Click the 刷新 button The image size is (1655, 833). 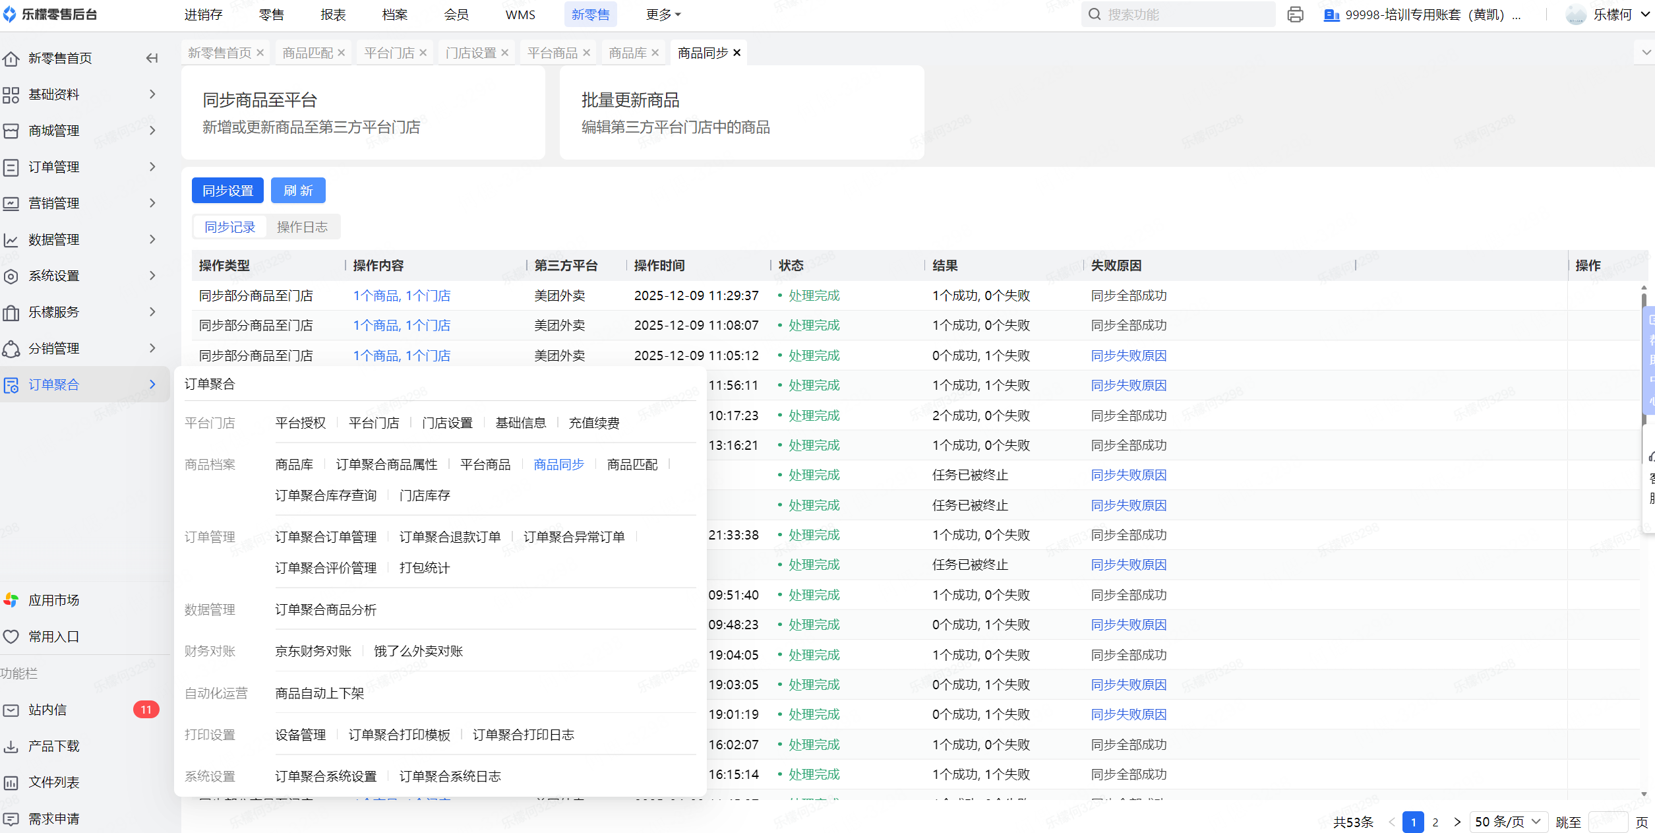point(298,191)
